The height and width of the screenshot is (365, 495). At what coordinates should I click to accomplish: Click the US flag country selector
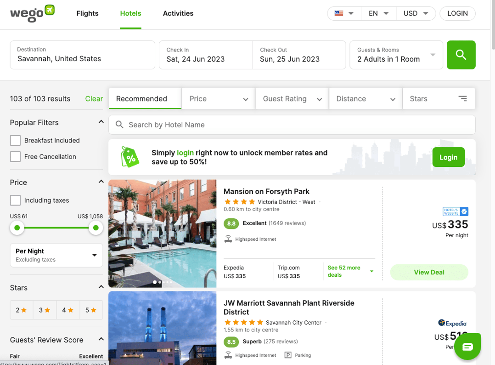tap(340, 13)
